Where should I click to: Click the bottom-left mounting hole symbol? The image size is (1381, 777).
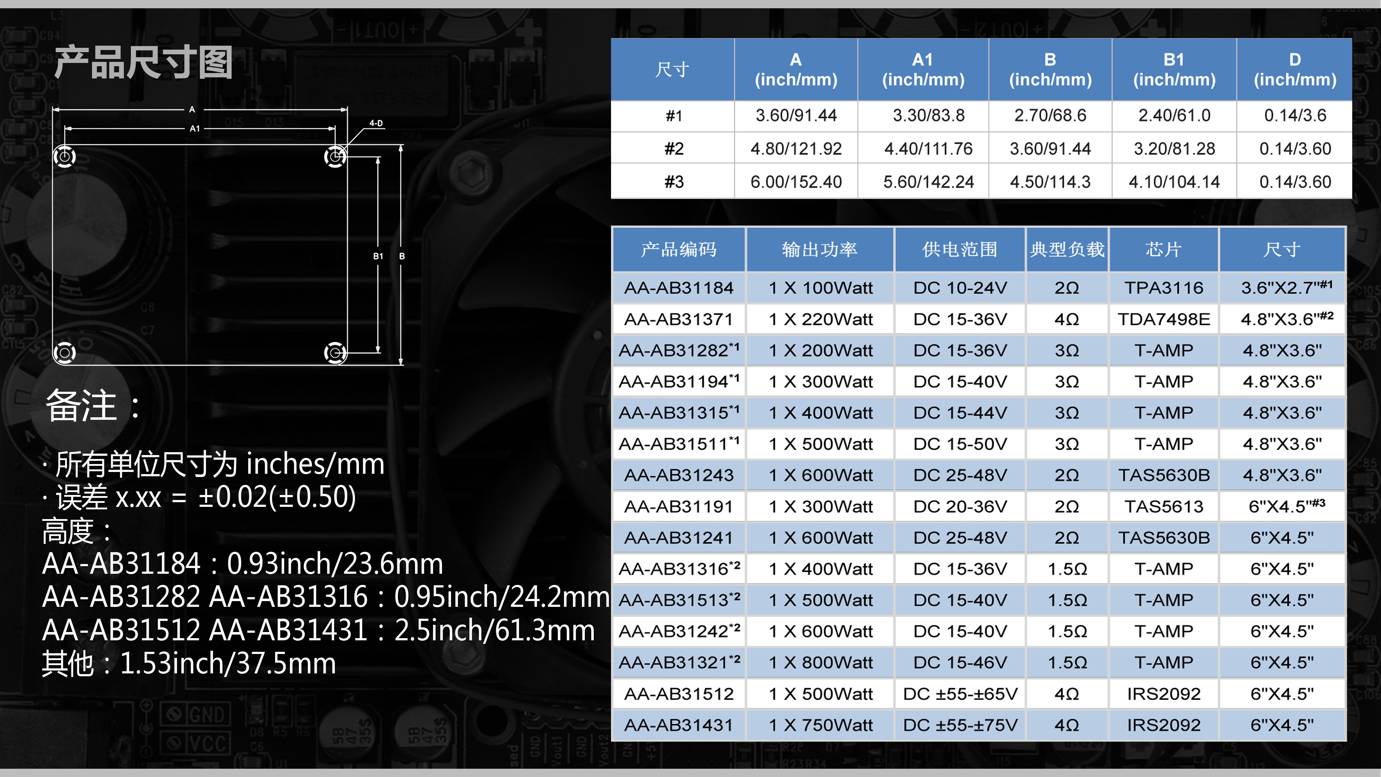point(65,352)
